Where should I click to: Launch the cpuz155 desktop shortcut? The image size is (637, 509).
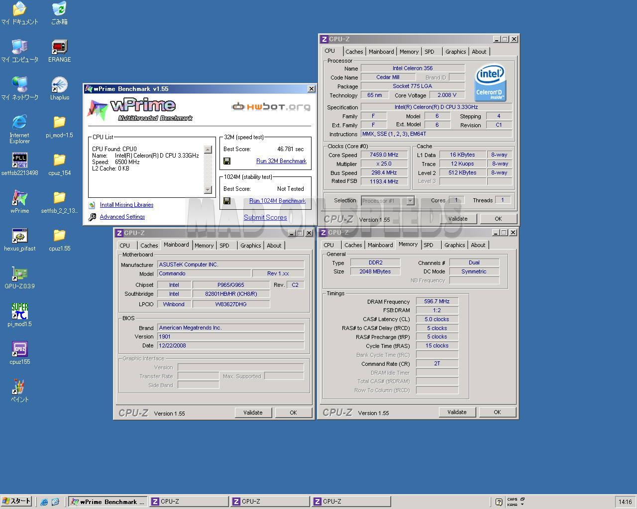click(x=19, y=353)
